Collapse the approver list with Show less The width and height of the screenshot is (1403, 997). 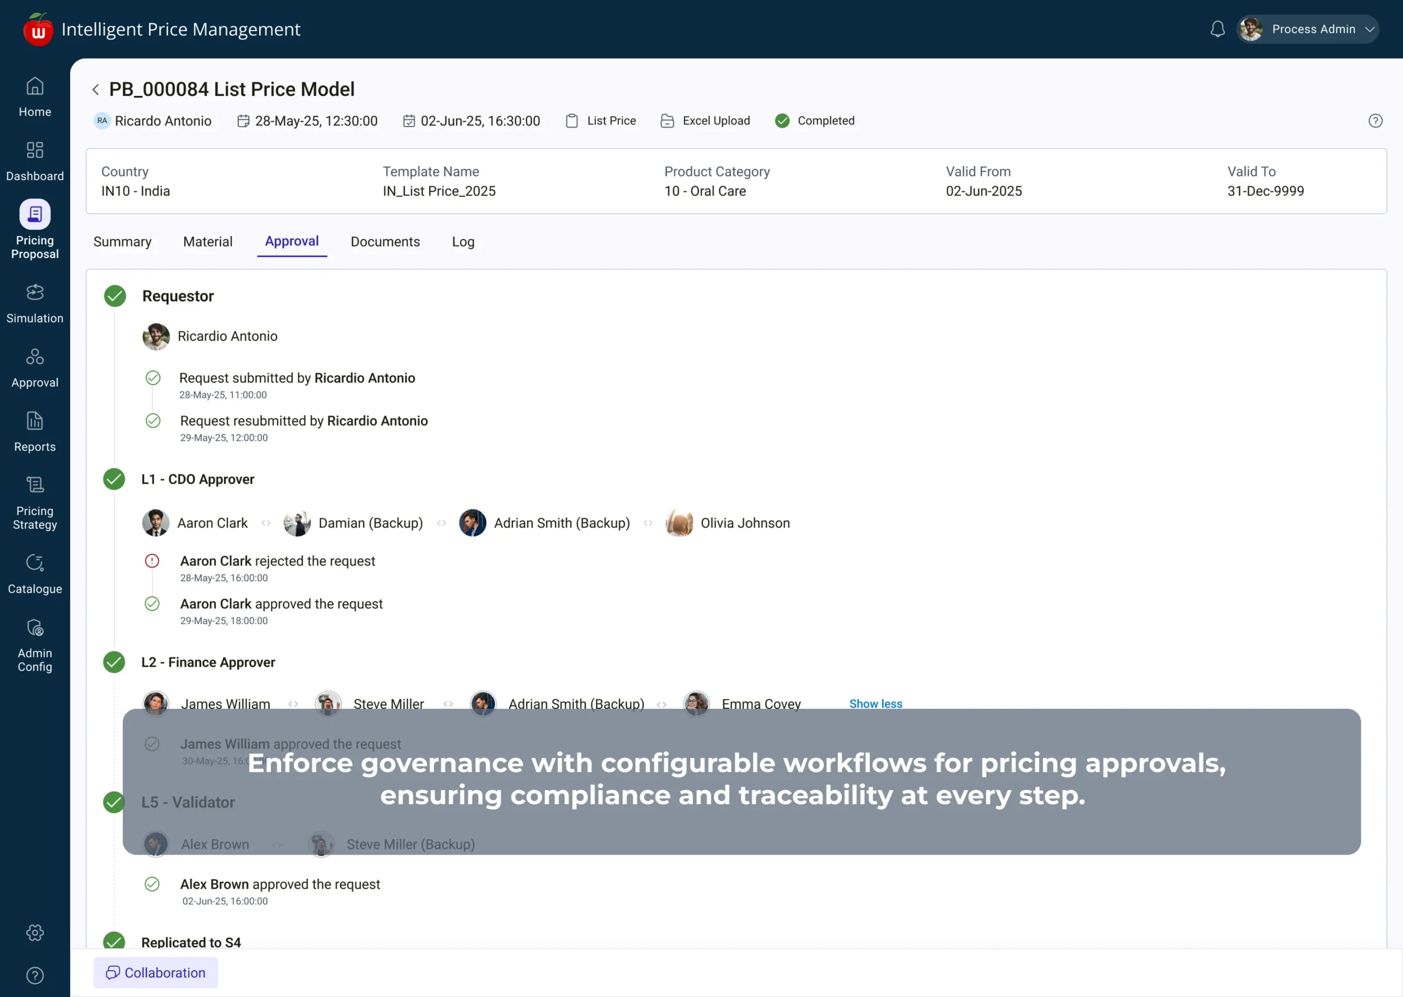[x=876, y=703]
